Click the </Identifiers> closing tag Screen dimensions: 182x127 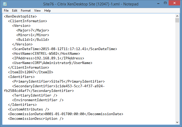[x=22, y=105]
